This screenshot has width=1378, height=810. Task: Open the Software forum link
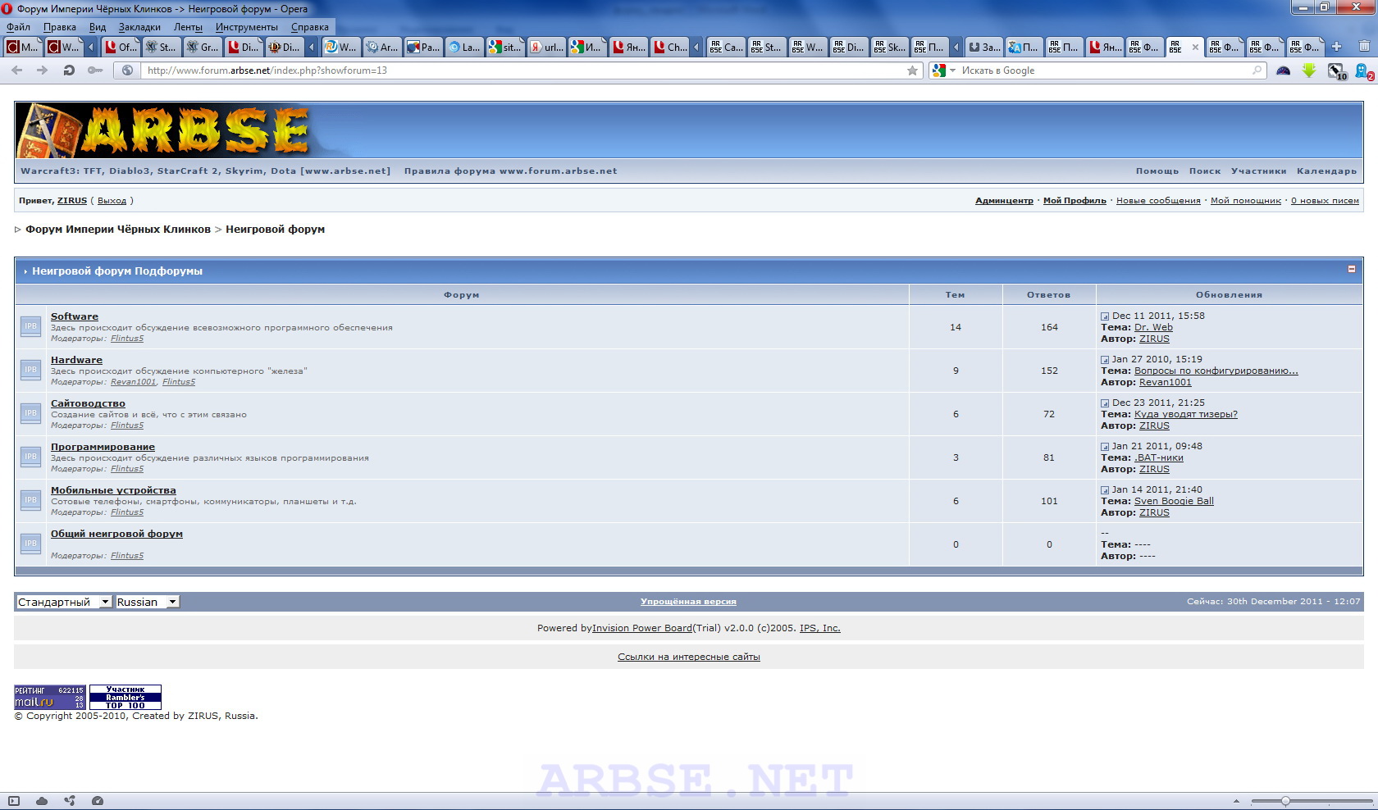75,316
